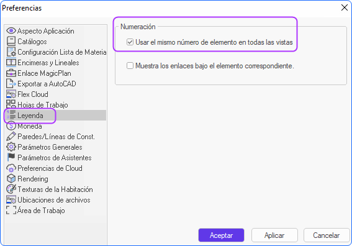
Task: Click Cancelar to discard changes
Action: tap(326, 235)
